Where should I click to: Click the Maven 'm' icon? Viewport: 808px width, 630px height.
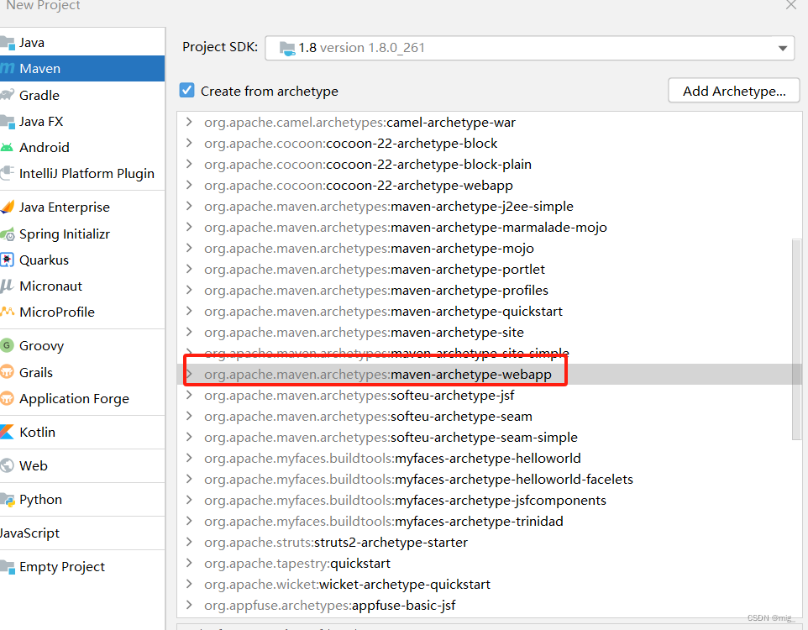[8, 68]
